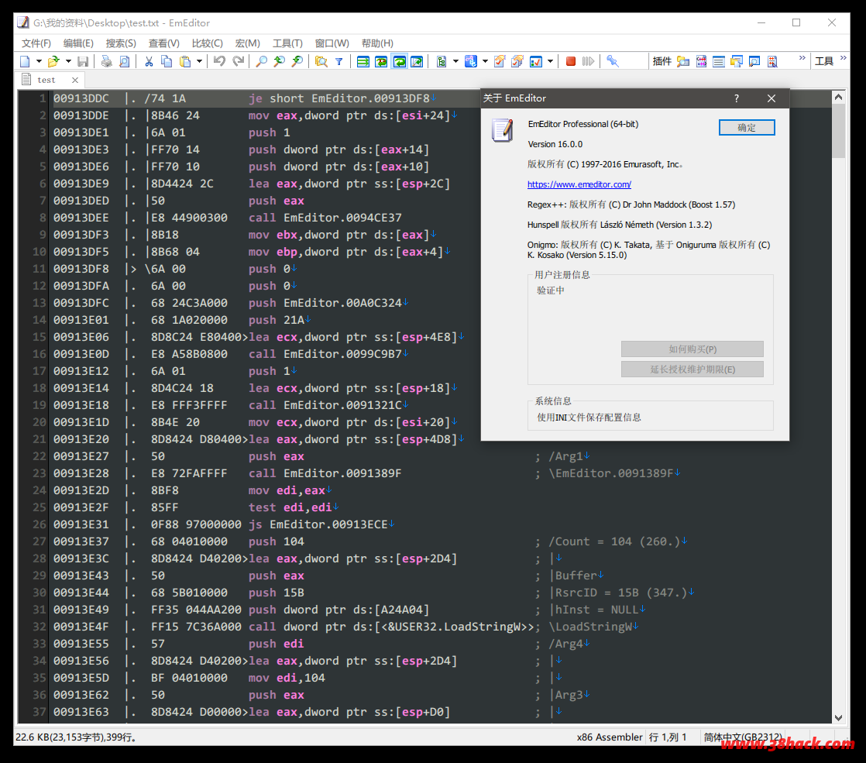Open the 工具(T) menu

[287, 43]
